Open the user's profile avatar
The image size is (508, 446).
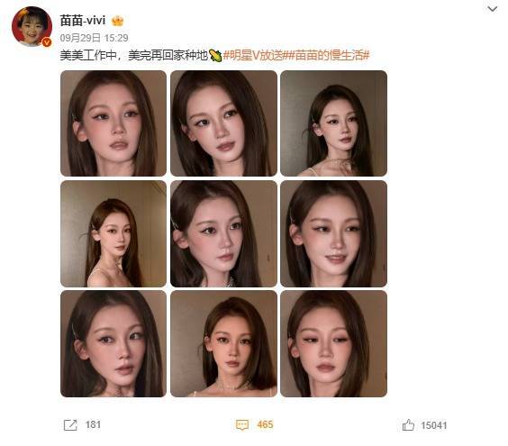32,26
